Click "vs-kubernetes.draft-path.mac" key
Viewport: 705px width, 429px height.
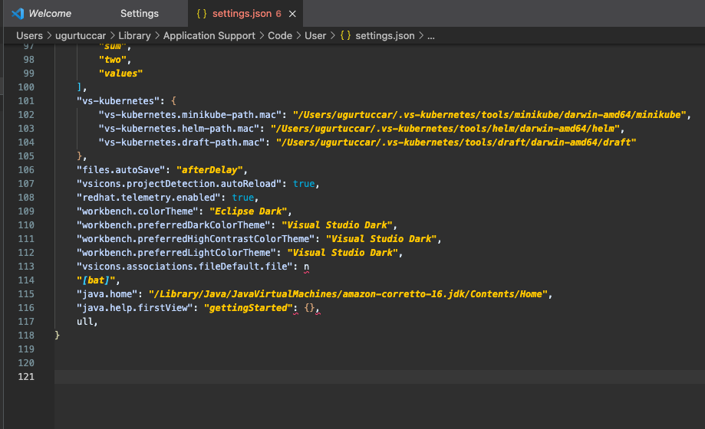click(x=182, y=142)
